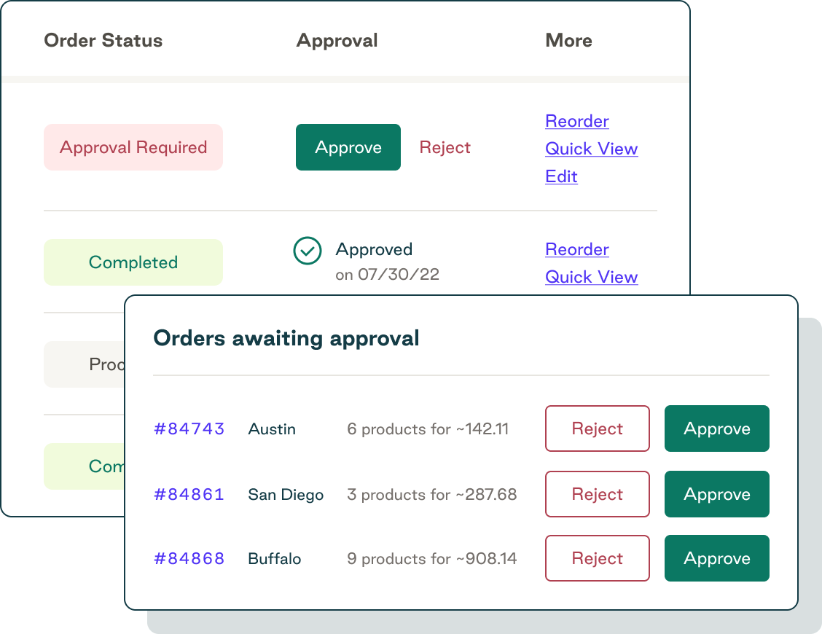
Task: Click the green checkmark Approved icon
Action: (x=307, y=251)
